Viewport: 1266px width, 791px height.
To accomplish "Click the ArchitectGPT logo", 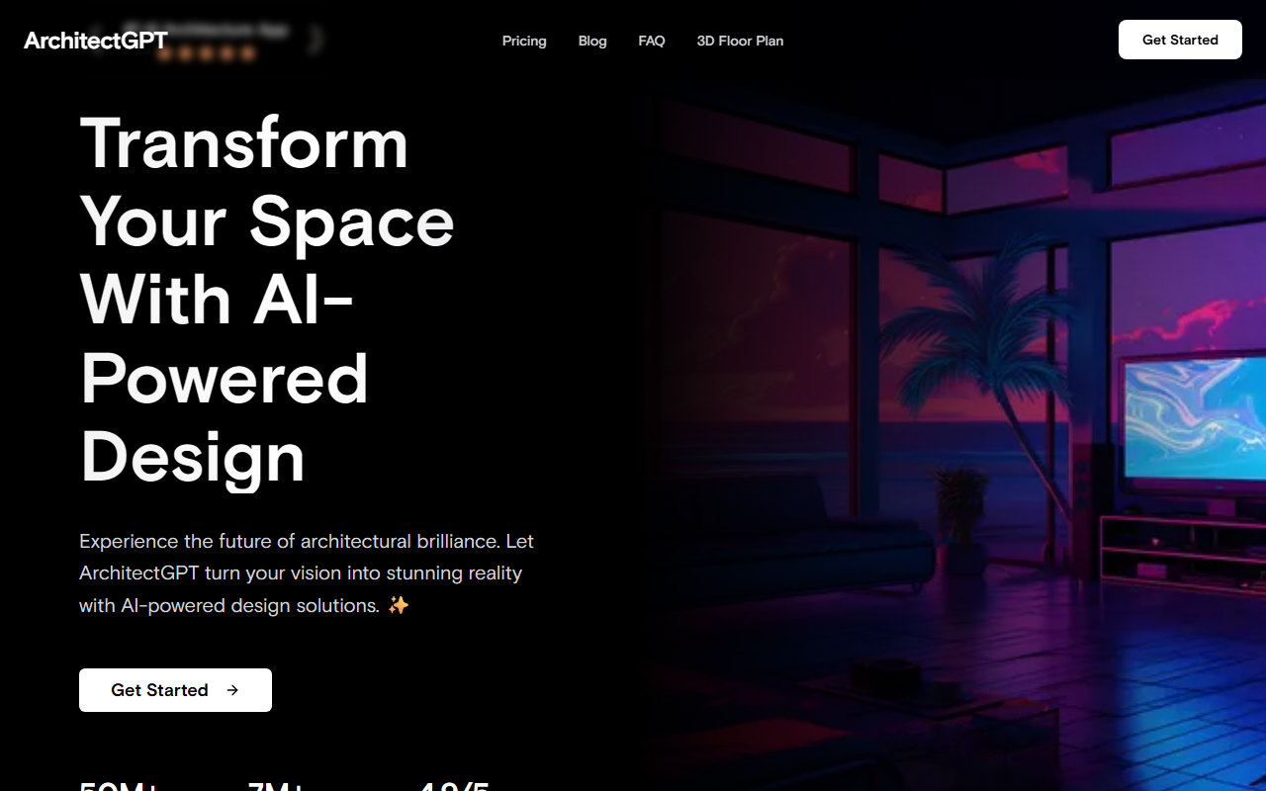I will coord(96,41).
